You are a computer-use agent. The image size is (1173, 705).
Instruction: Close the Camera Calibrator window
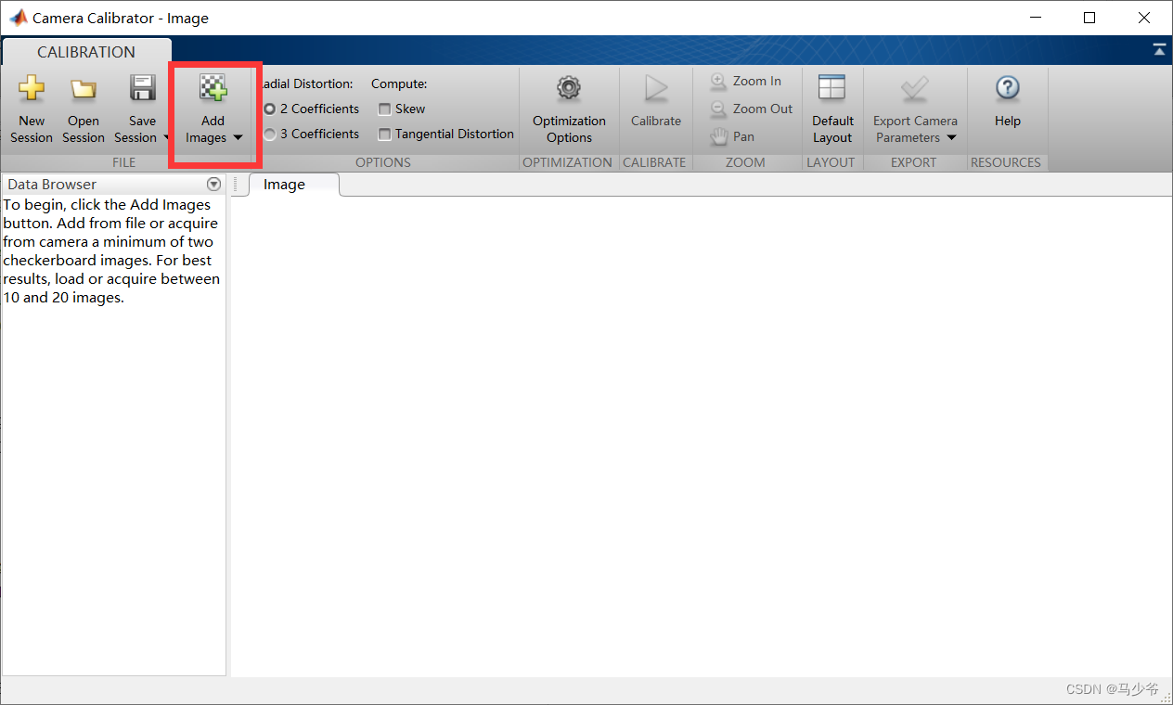pos(1143,18)
